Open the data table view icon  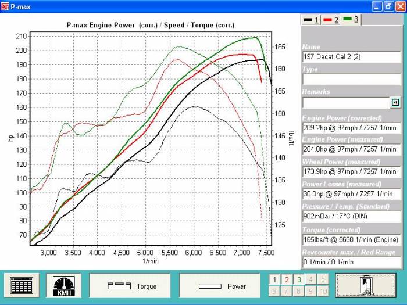click(x=22, y=285)
